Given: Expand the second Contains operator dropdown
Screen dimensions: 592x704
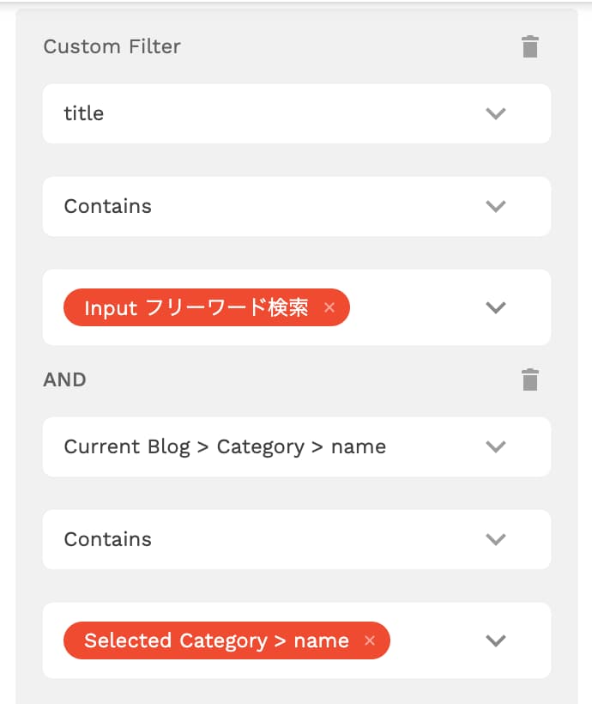Looking at the screenshot, I should (297, 539).
